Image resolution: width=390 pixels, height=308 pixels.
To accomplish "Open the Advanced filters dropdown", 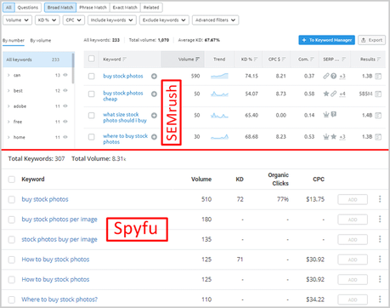I will [215, 20].
